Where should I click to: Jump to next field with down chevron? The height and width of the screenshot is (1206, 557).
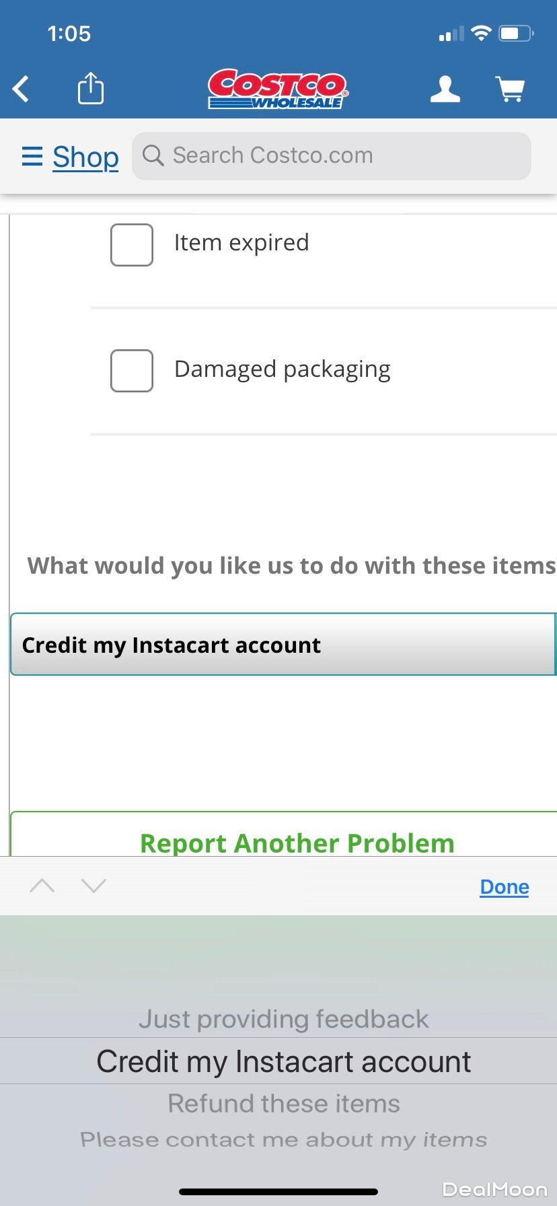(94, 886)
